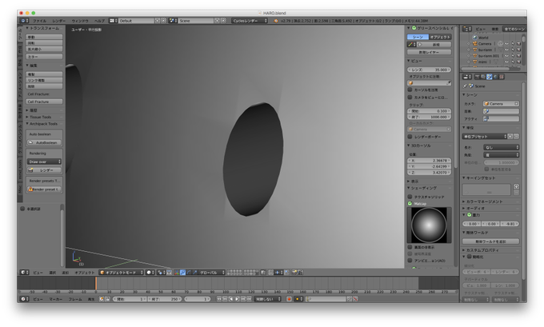544x327 pixels.
Task: Open the object mode dropdown
Action: tap(121, 273)
